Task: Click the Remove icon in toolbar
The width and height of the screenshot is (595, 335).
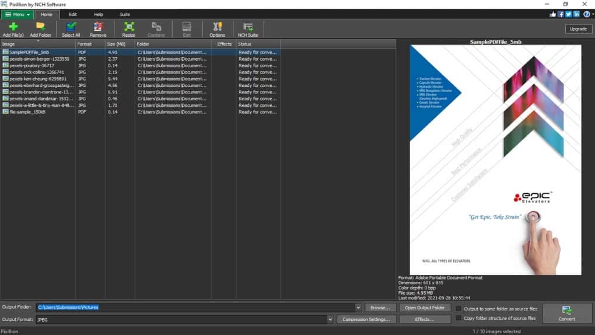Action: point(98,29)
